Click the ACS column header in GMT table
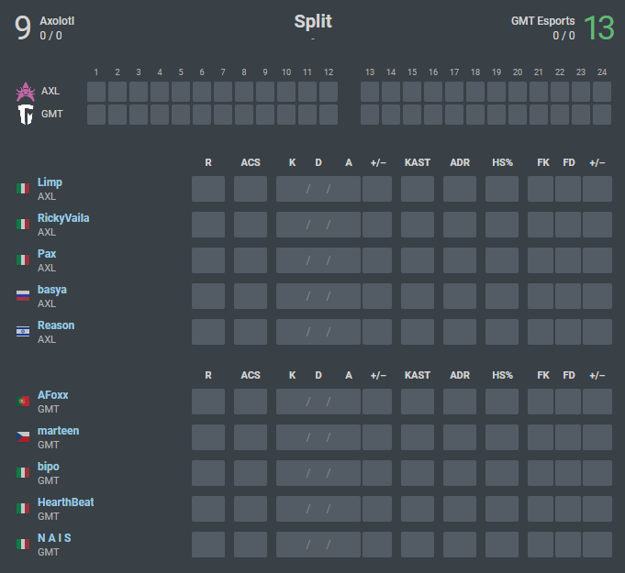Viewport: 625px width, 573px height. tap(251, 375)
